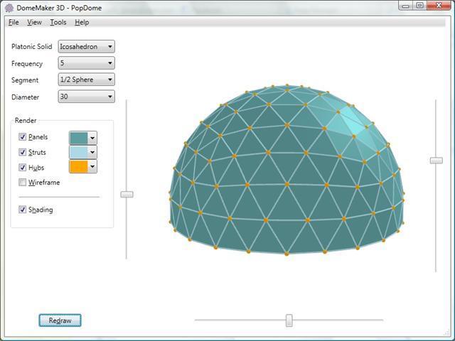Viewport: 455px width, 341px height.
Task: Minimize the DomeMaker 3D window
Action: click(405, 6)
